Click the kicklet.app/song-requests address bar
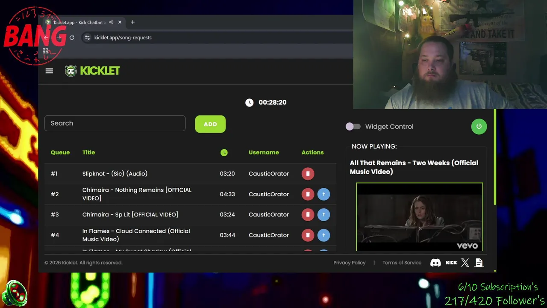This screenshot has width=547, height=308. click(x=123, y=38)
